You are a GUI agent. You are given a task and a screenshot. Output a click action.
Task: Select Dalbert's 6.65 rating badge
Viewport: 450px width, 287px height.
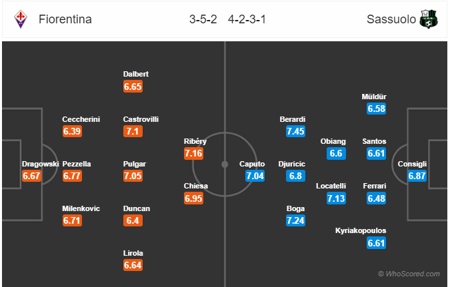click(x=133, y=87)
